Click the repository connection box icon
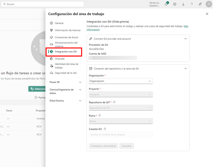Viewport: 213px width, 167px height. (91, 69)
